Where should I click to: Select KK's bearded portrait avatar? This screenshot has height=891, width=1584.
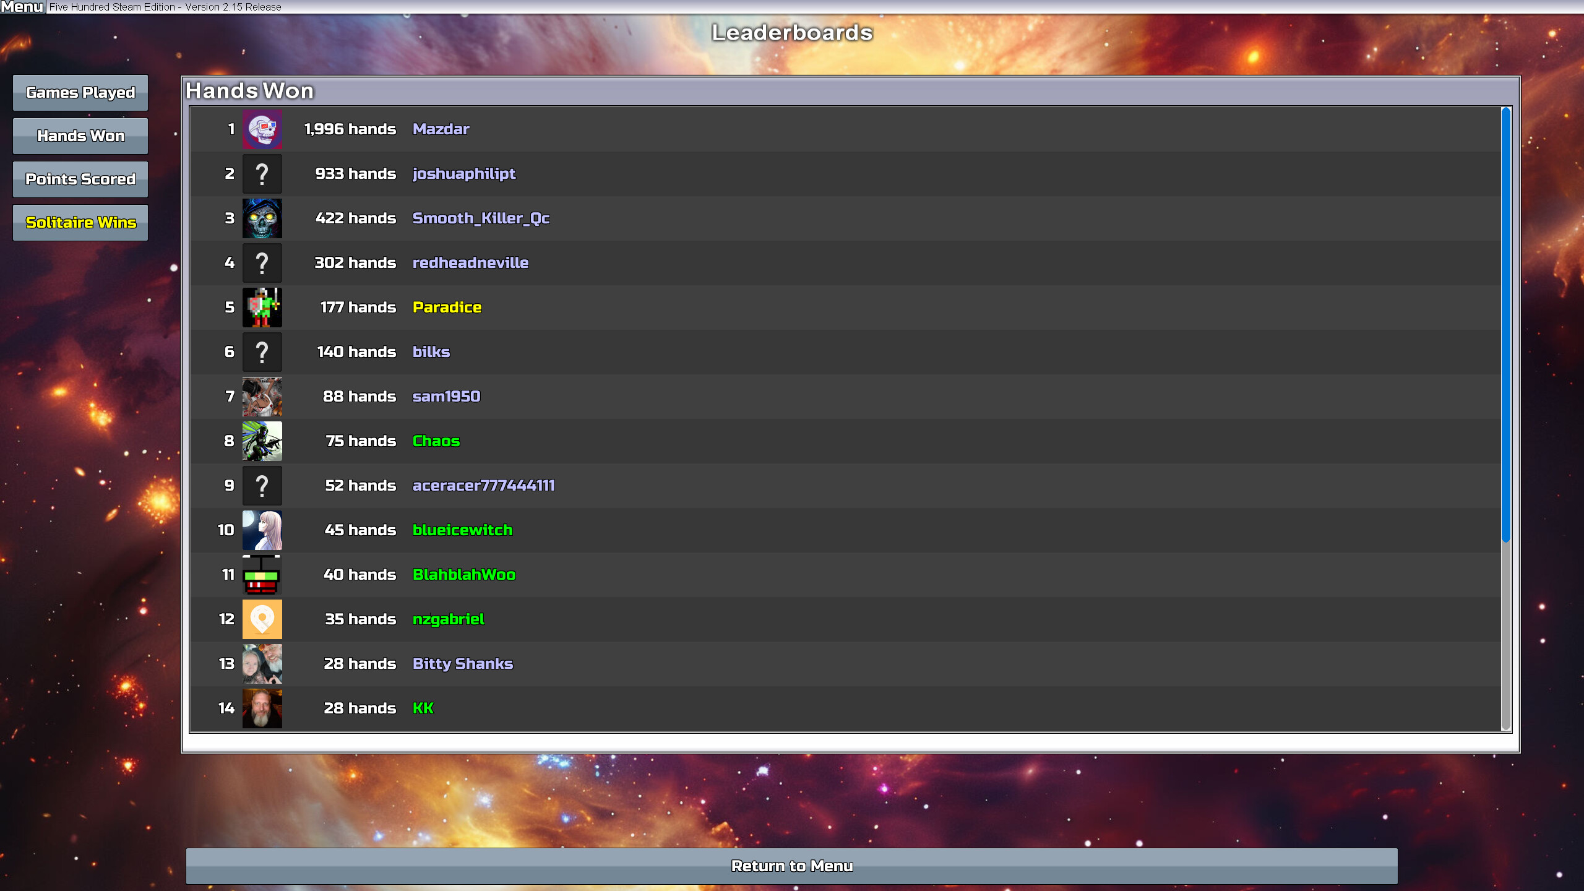(x=262, y=708)
